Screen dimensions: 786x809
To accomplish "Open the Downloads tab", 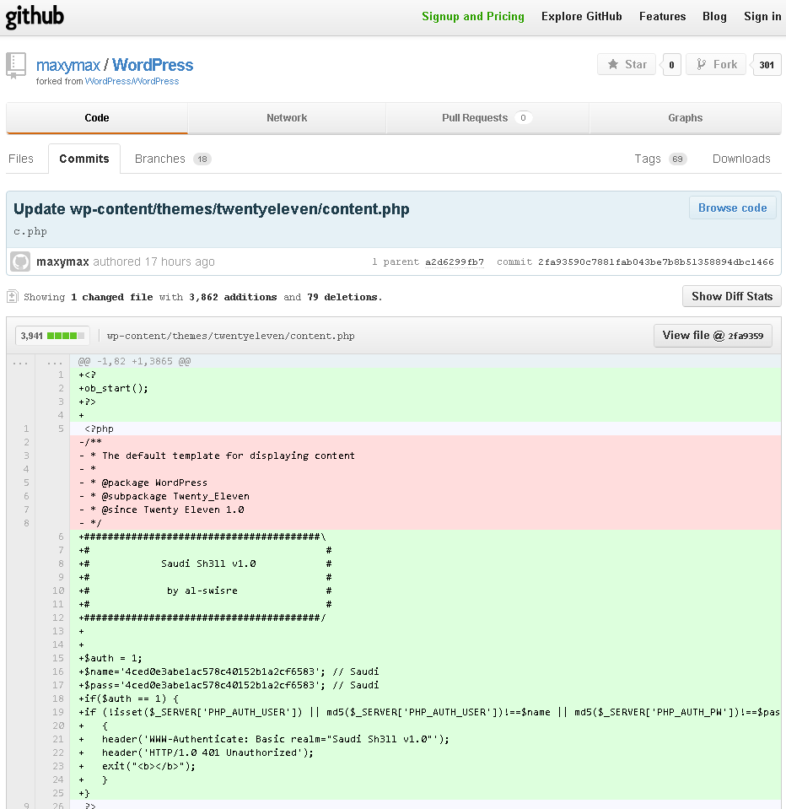I will [x=741, y=159].
